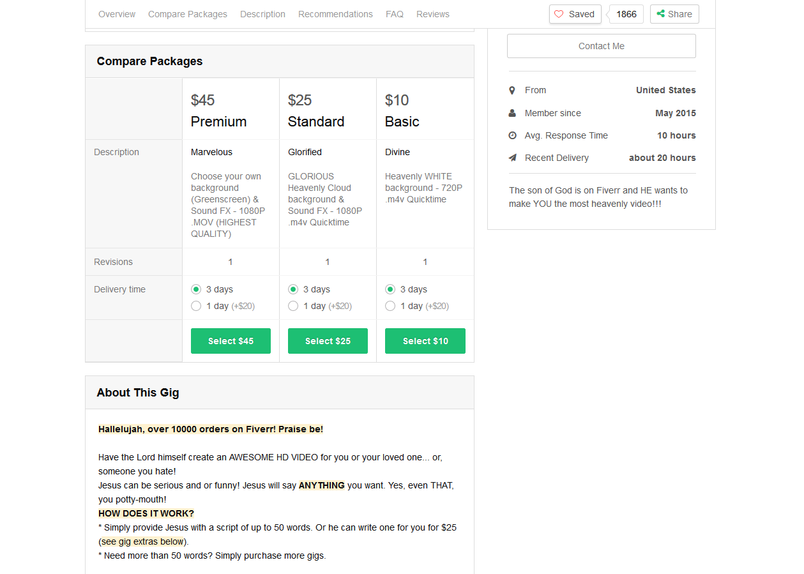Click the highlighted ANYTHING word
Image resolution: width=804 pixels, height=574 pixels.
pos(322,485)
